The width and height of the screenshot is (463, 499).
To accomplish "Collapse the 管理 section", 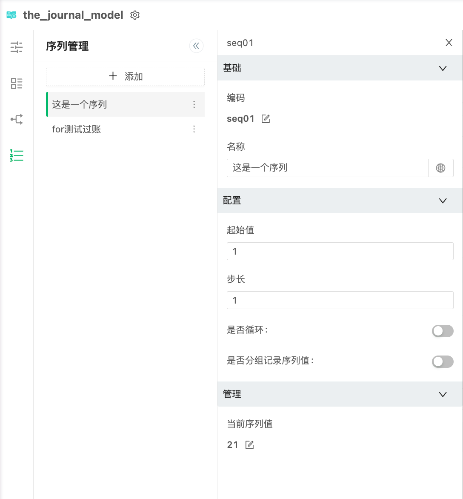I will [x=443, y=394].
